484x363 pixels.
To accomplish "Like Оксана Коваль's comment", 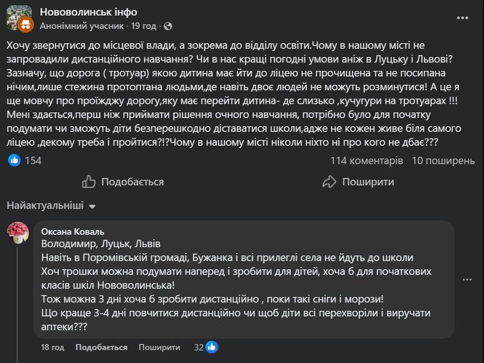I will pyautogui.click(x=101, y=347).
